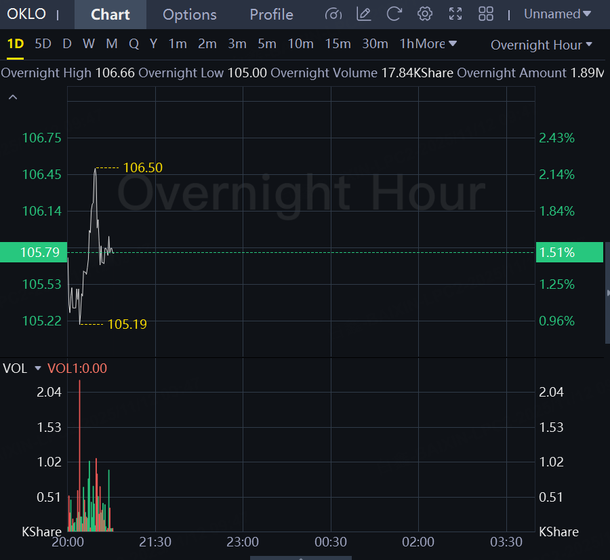Enter fullscreen with the expand-arrows icon
The image size is (610, 560).
tap(455, 14)
